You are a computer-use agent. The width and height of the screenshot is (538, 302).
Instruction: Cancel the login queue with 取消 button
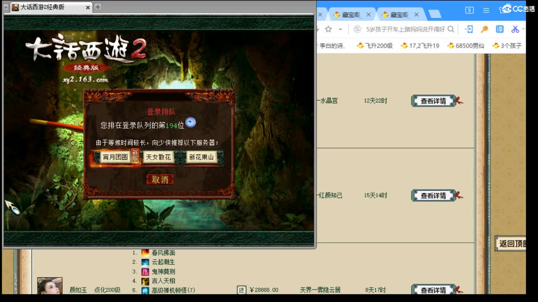160,180
